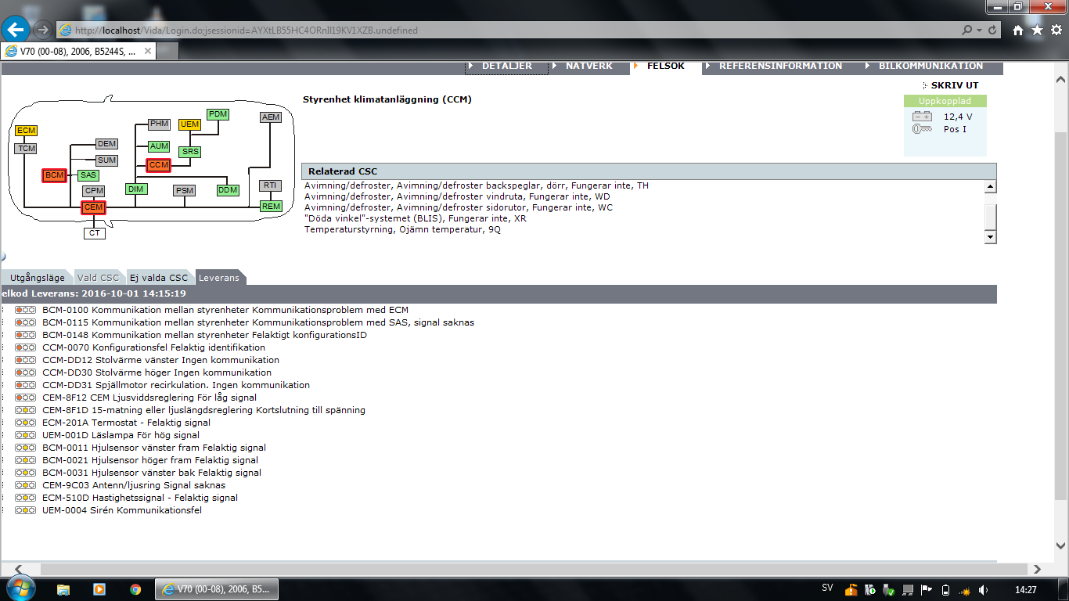Viewport: 1069px width, 601px height.
Task: Select the ECM module in vehicle diagram
Action: 26,131
